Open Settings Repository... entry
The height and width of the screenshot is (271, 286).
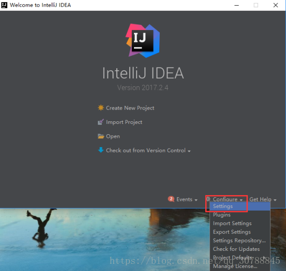(x=240, y=241)
